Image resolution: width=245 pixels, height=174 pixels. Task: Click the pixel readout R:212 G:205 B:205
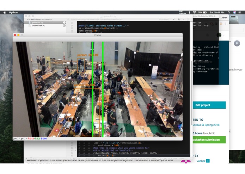(x=37, y=138)
